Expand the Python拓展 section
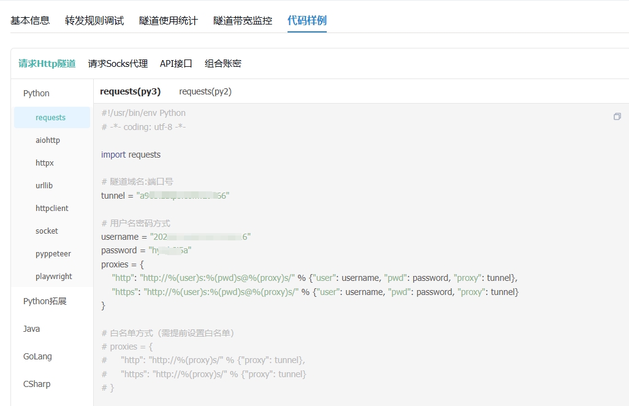629x406 pixels. (x=45, y=301)
